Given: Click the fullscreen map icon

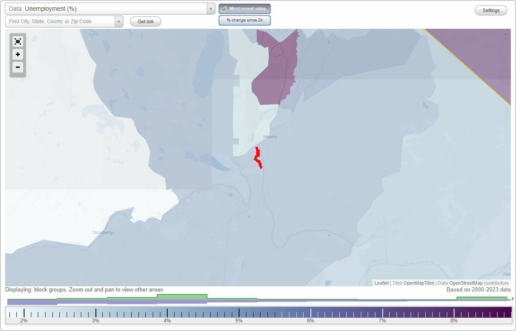Looking at the screenshot, I should point(18,41).
